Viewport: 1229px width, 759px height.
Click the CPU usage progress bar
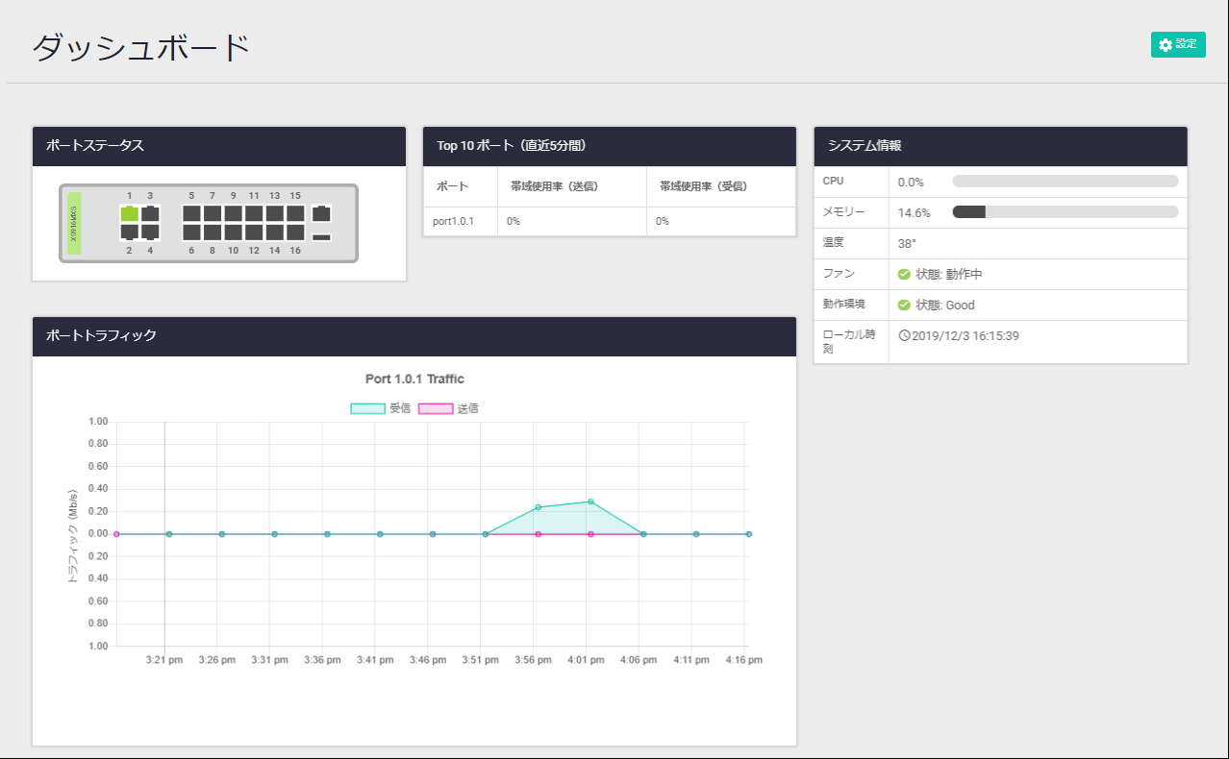1065,182
